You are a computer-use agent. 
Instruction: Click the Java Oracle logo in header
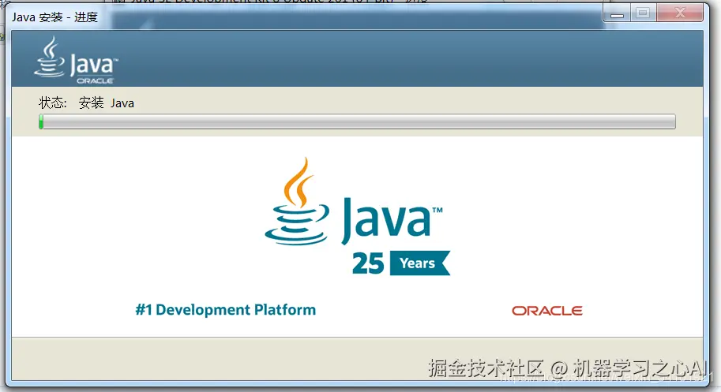click(76, 61)
